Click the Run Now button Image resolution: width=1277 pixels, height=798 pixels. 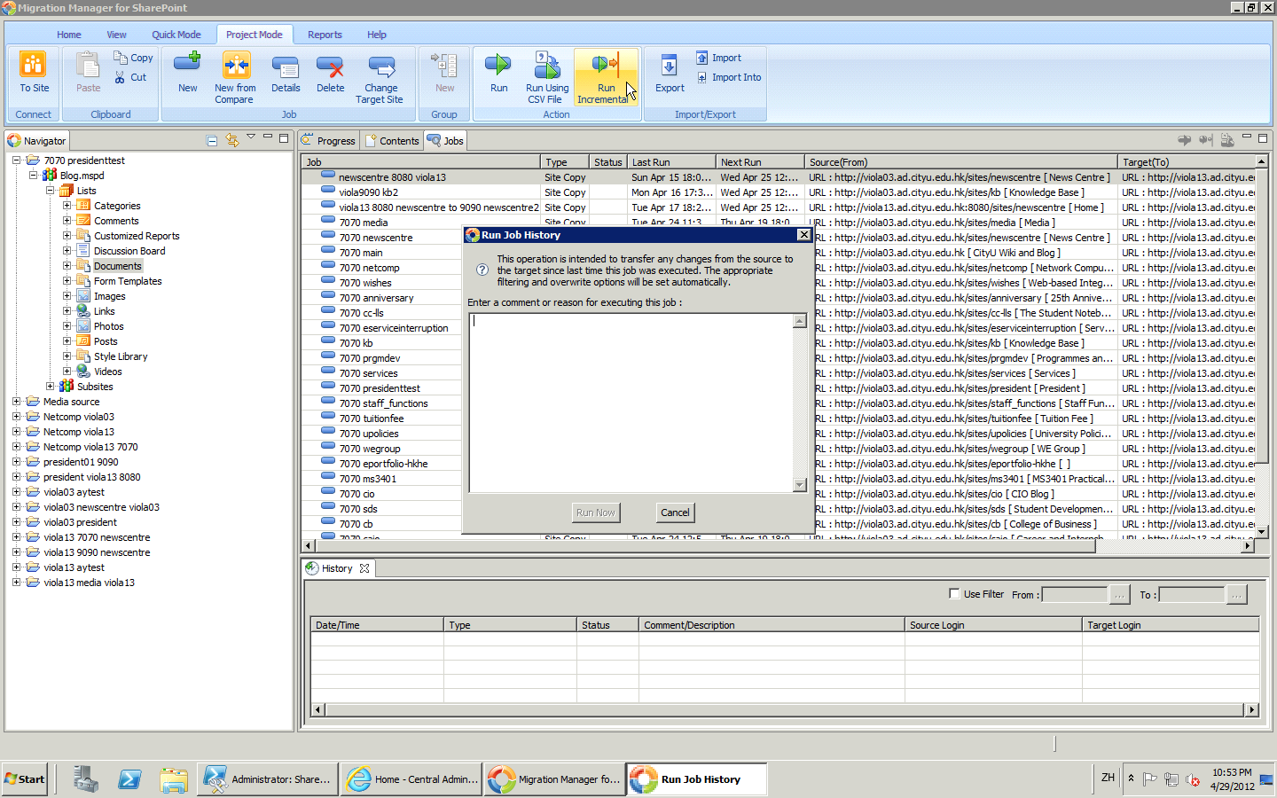pos(595,512)
